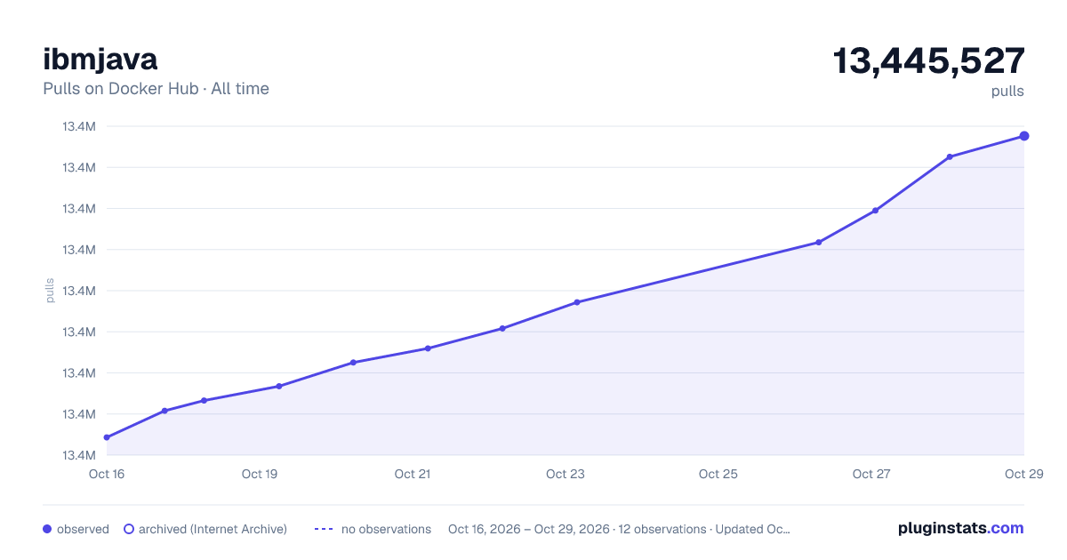The height and width of the screenshot is (560, 1067).
Task: Click the data point at Oct 21
Action: pos(428,348)
